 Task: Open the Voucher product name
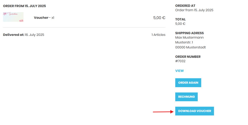click(x=41, y=18)
